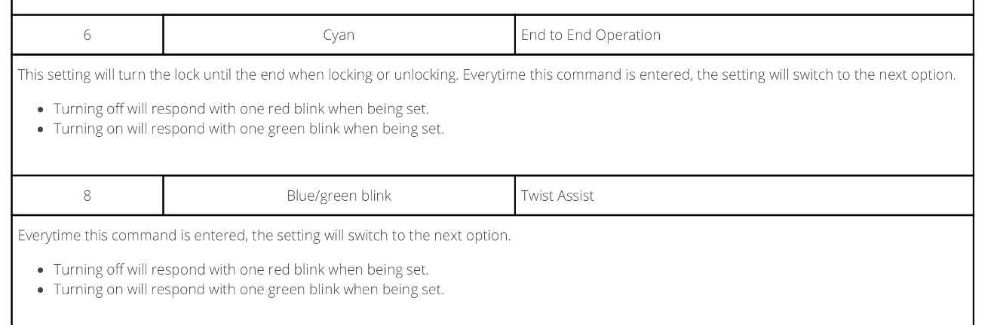Select the green blink bullet under End to End Operation
Image resolution: width=1006 pixels, height=325 pixels.
(x=248, y=129)
